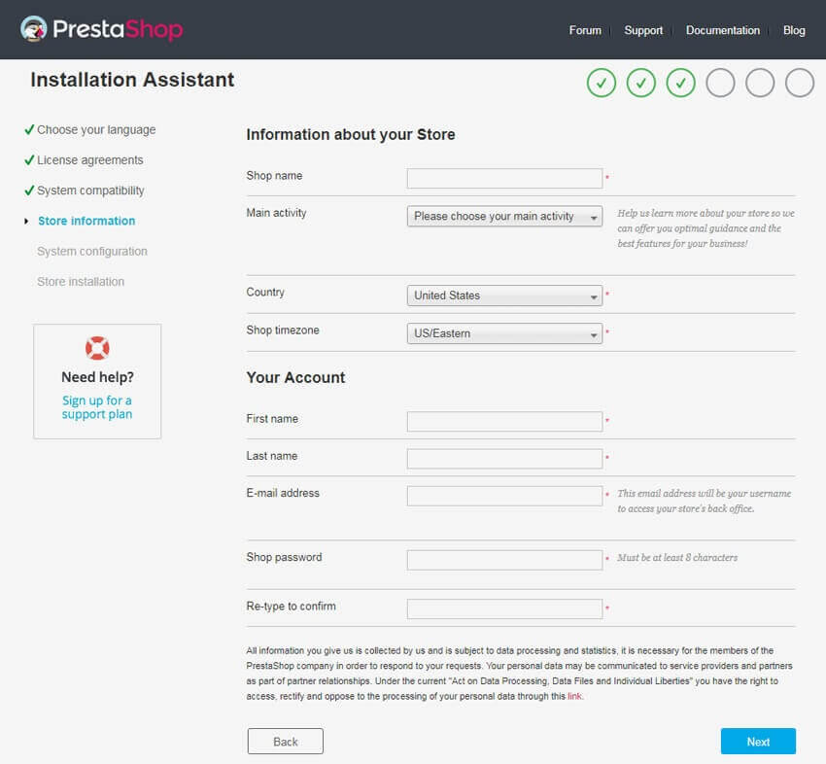Click the fourth empty progress circle
This screenshot has width=826, height=764.
720,84
